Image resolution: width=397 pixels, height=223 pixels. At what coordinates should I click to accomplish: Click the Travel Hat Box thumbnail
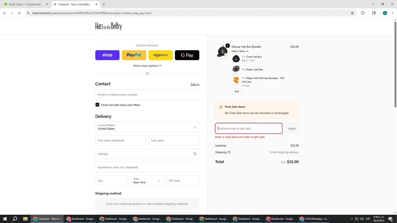tap(236, 59)
